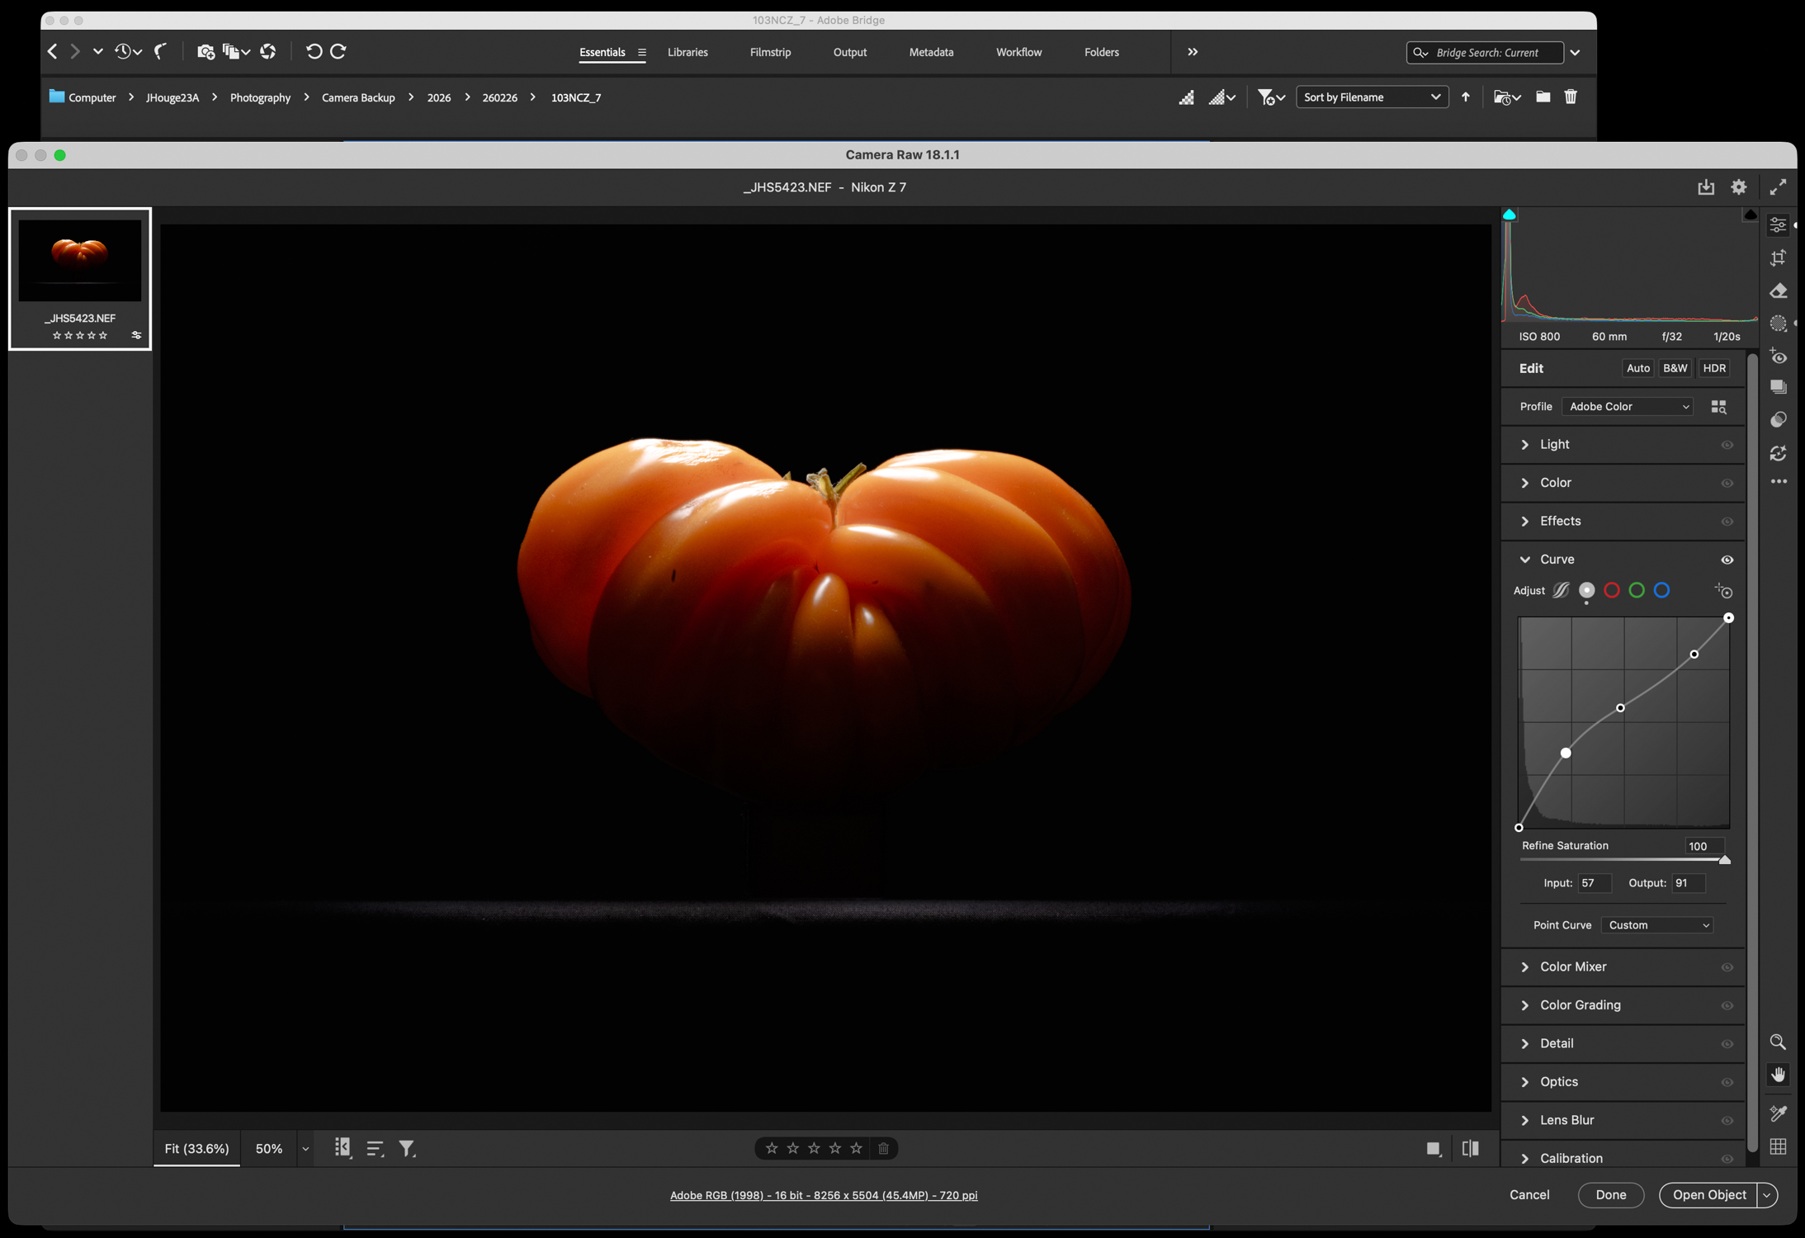The height and width of the screenshot is (1238, 1805).
Task: Expand the Color Mixer panel
Action: [x=1572, y=966]
